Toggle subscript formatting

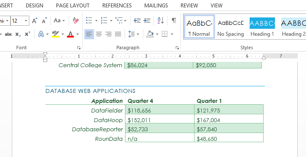point(18,34)
